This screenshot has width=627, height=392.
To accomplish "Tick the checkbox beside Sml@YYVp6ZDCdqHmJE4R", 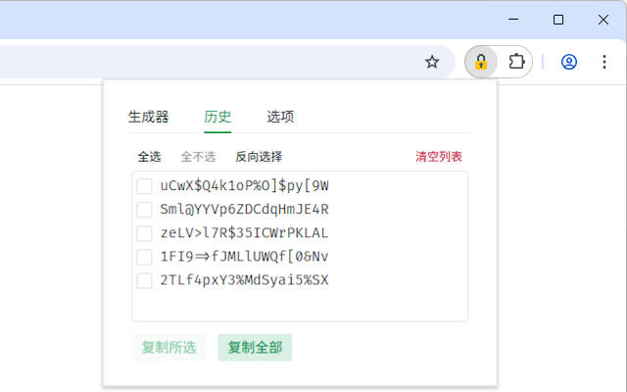I will [144, 210].
